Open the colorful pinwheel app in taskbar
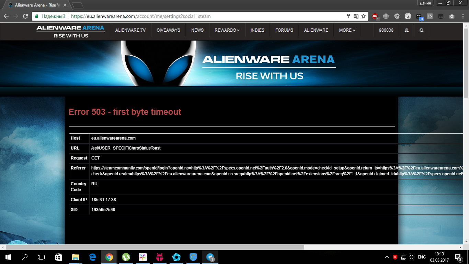Screen dimensions: 469x264 coord(143,257)
